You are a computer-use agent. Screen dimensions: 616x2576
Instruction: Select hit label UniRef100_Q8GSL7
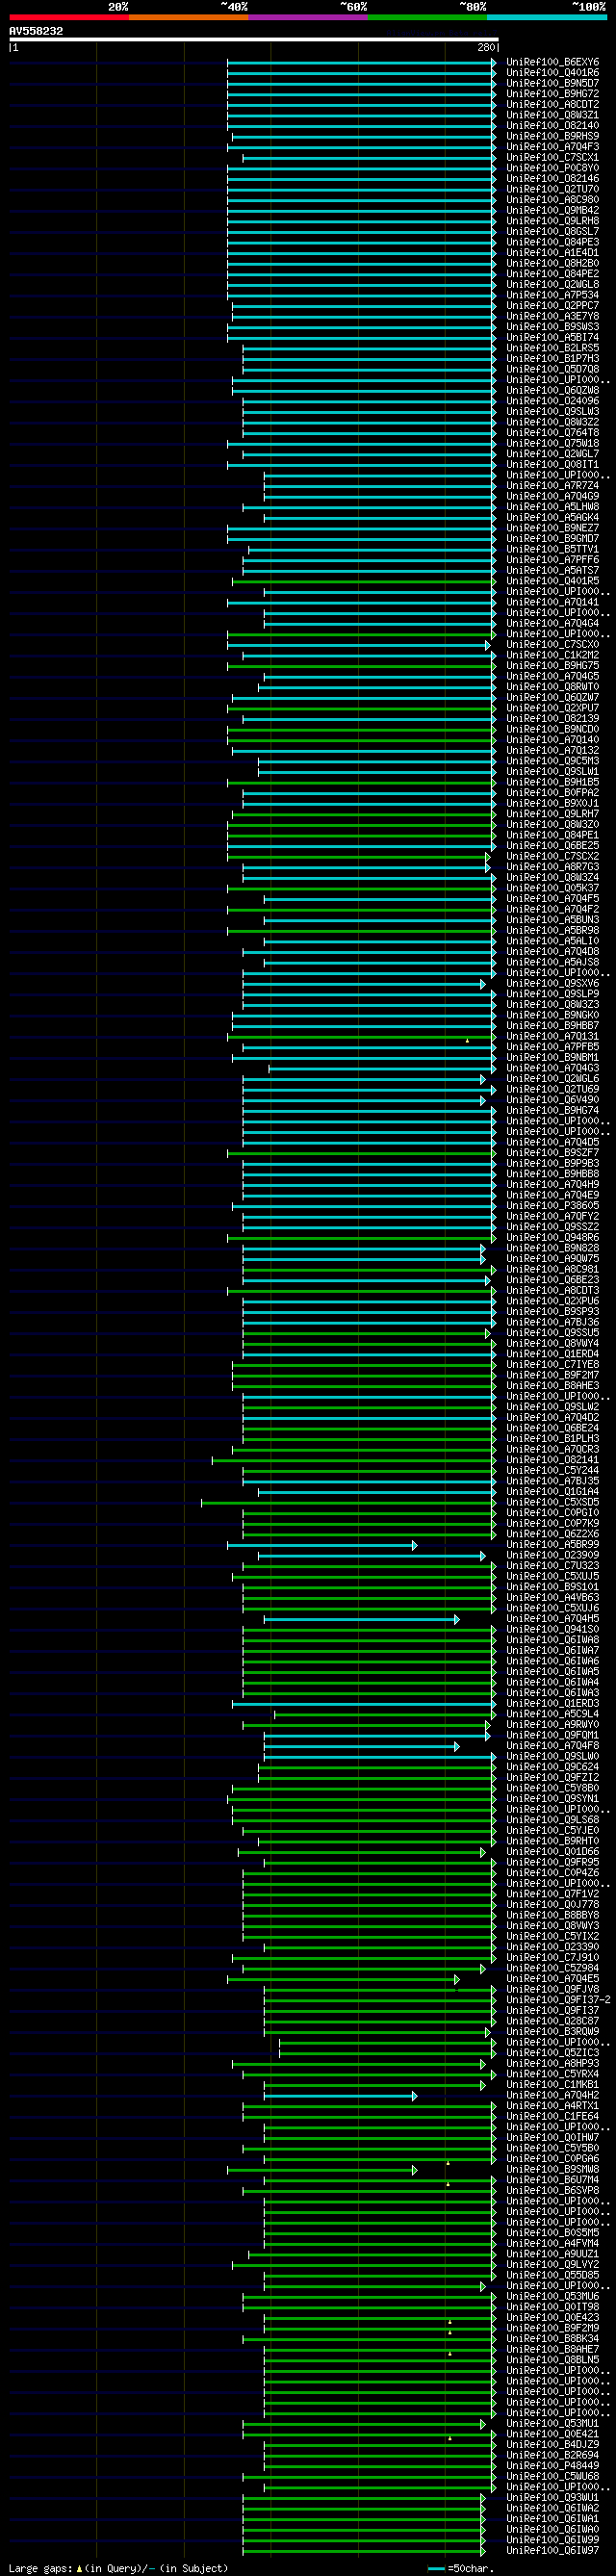pyautogui.click(x=553, y=232)
